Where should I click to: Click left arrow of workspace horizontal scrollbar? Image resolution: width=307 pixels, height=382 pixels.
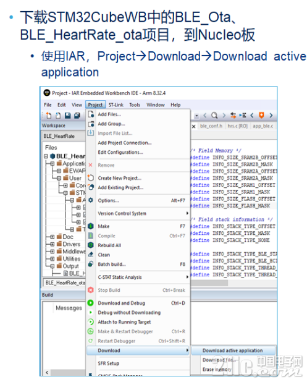(x=47, y=373)
